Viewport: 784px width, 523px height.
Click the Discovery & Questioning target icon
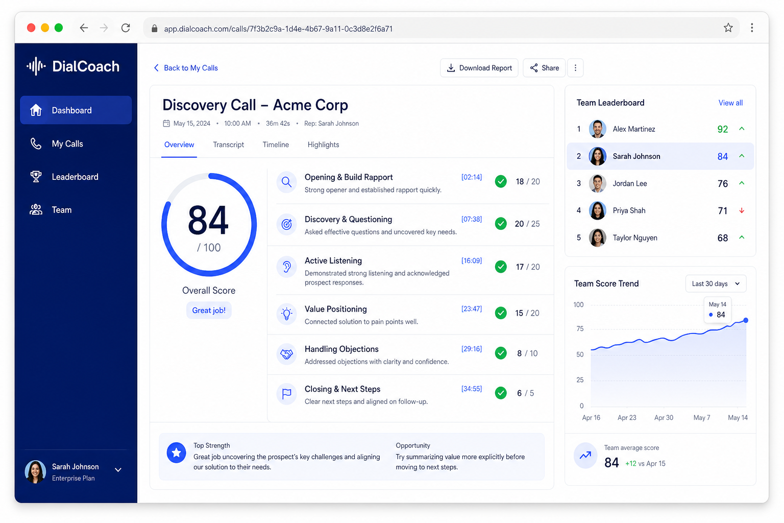point(287,224)
